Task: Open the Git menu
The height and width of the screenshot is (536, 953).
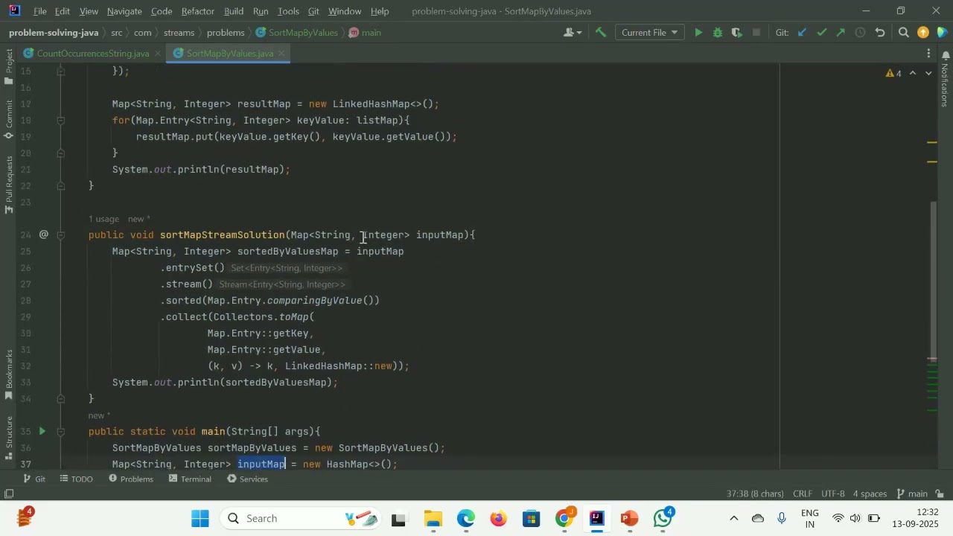Action: 313,11
